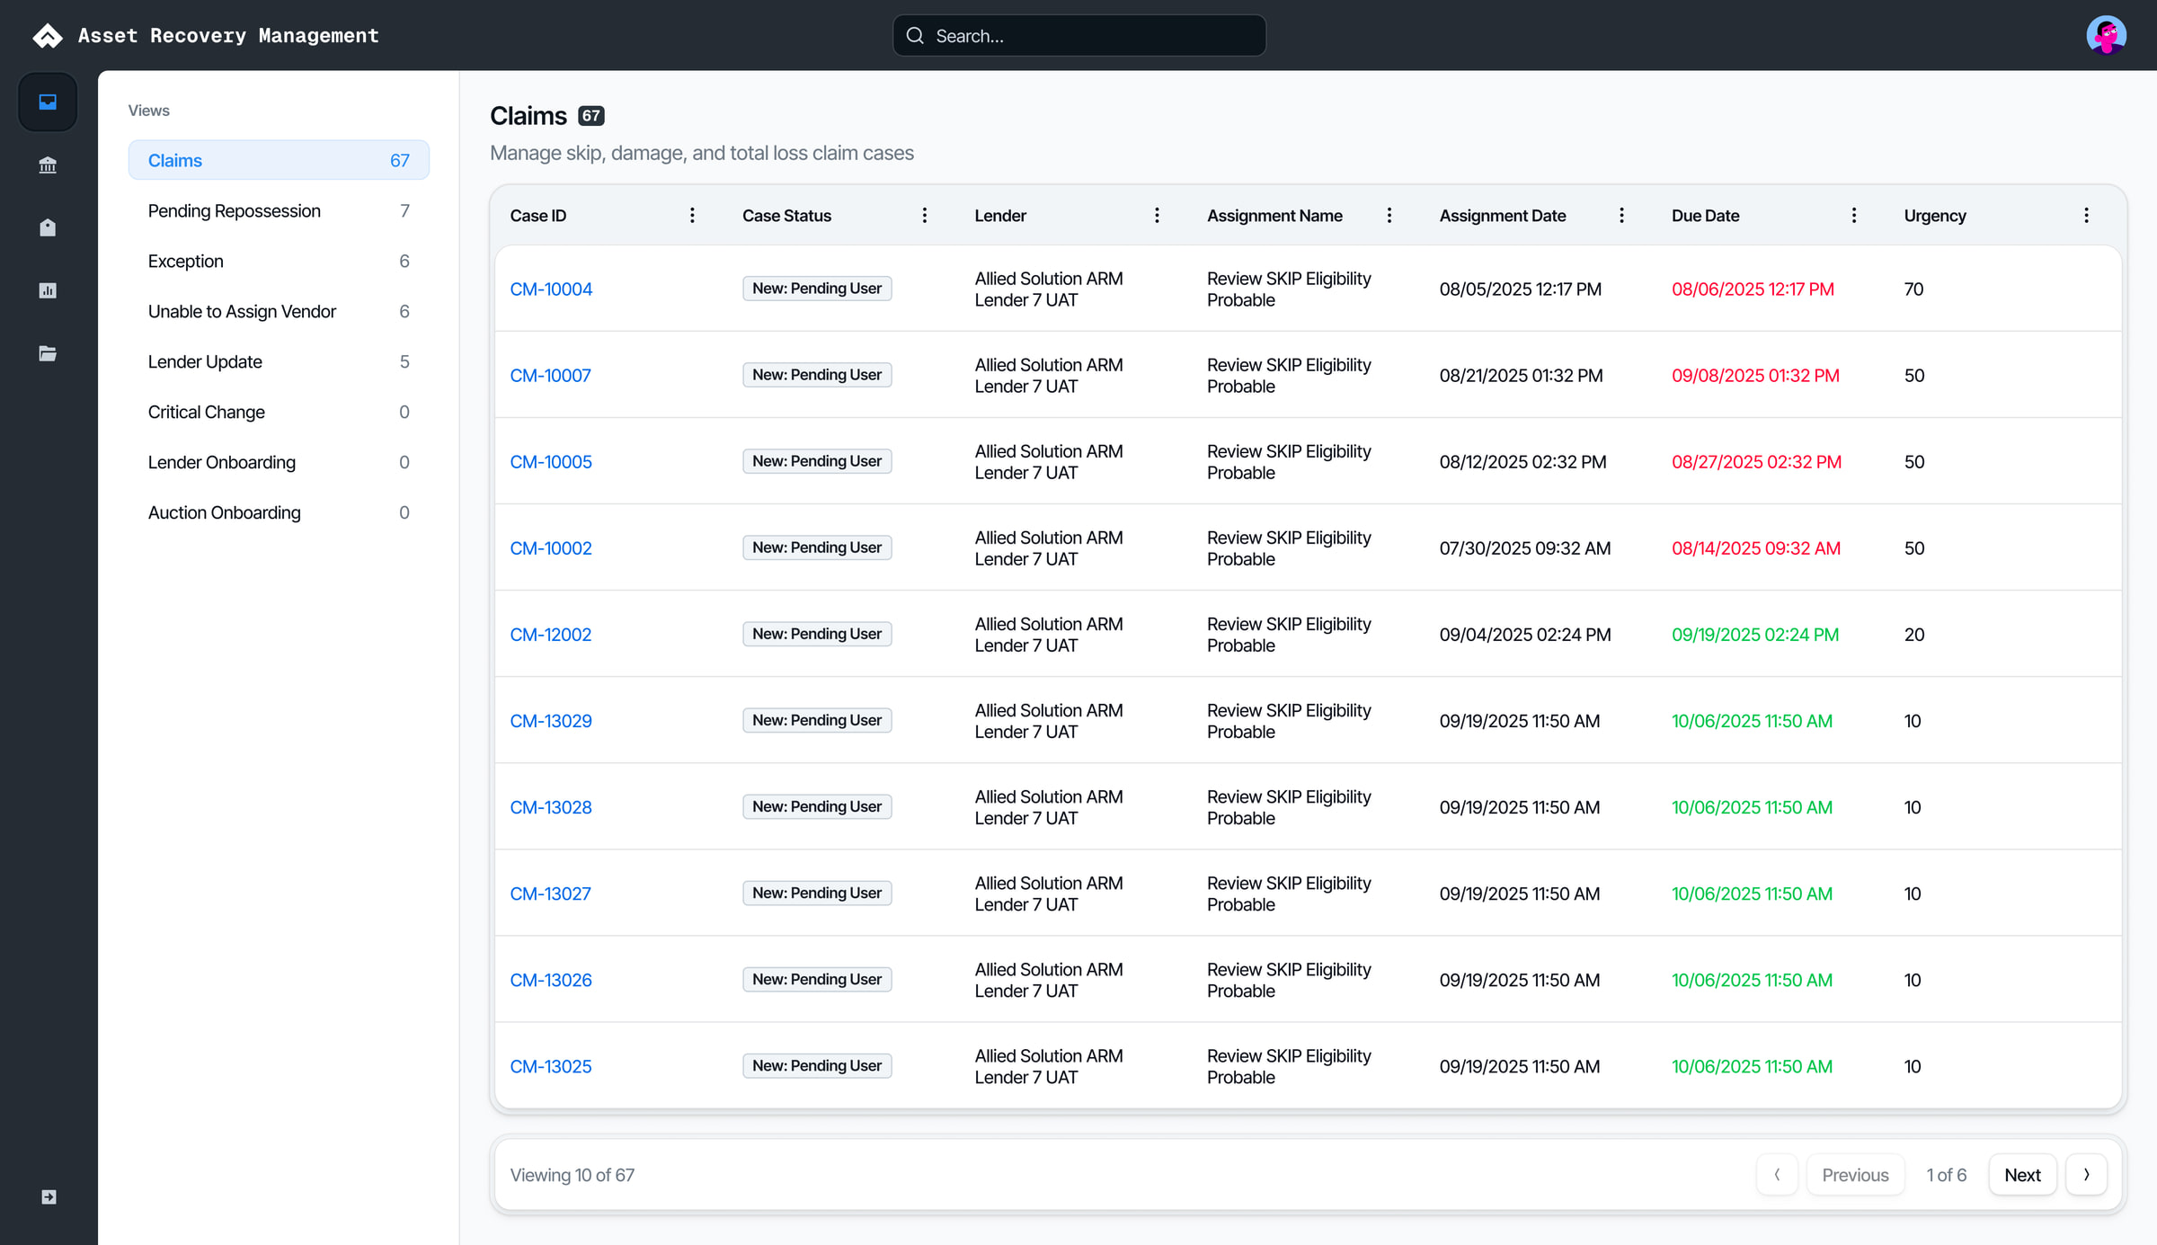Screen dimensions: 2157x1245
Task: Open case CM-13025
Action: tap(550, 1066)
